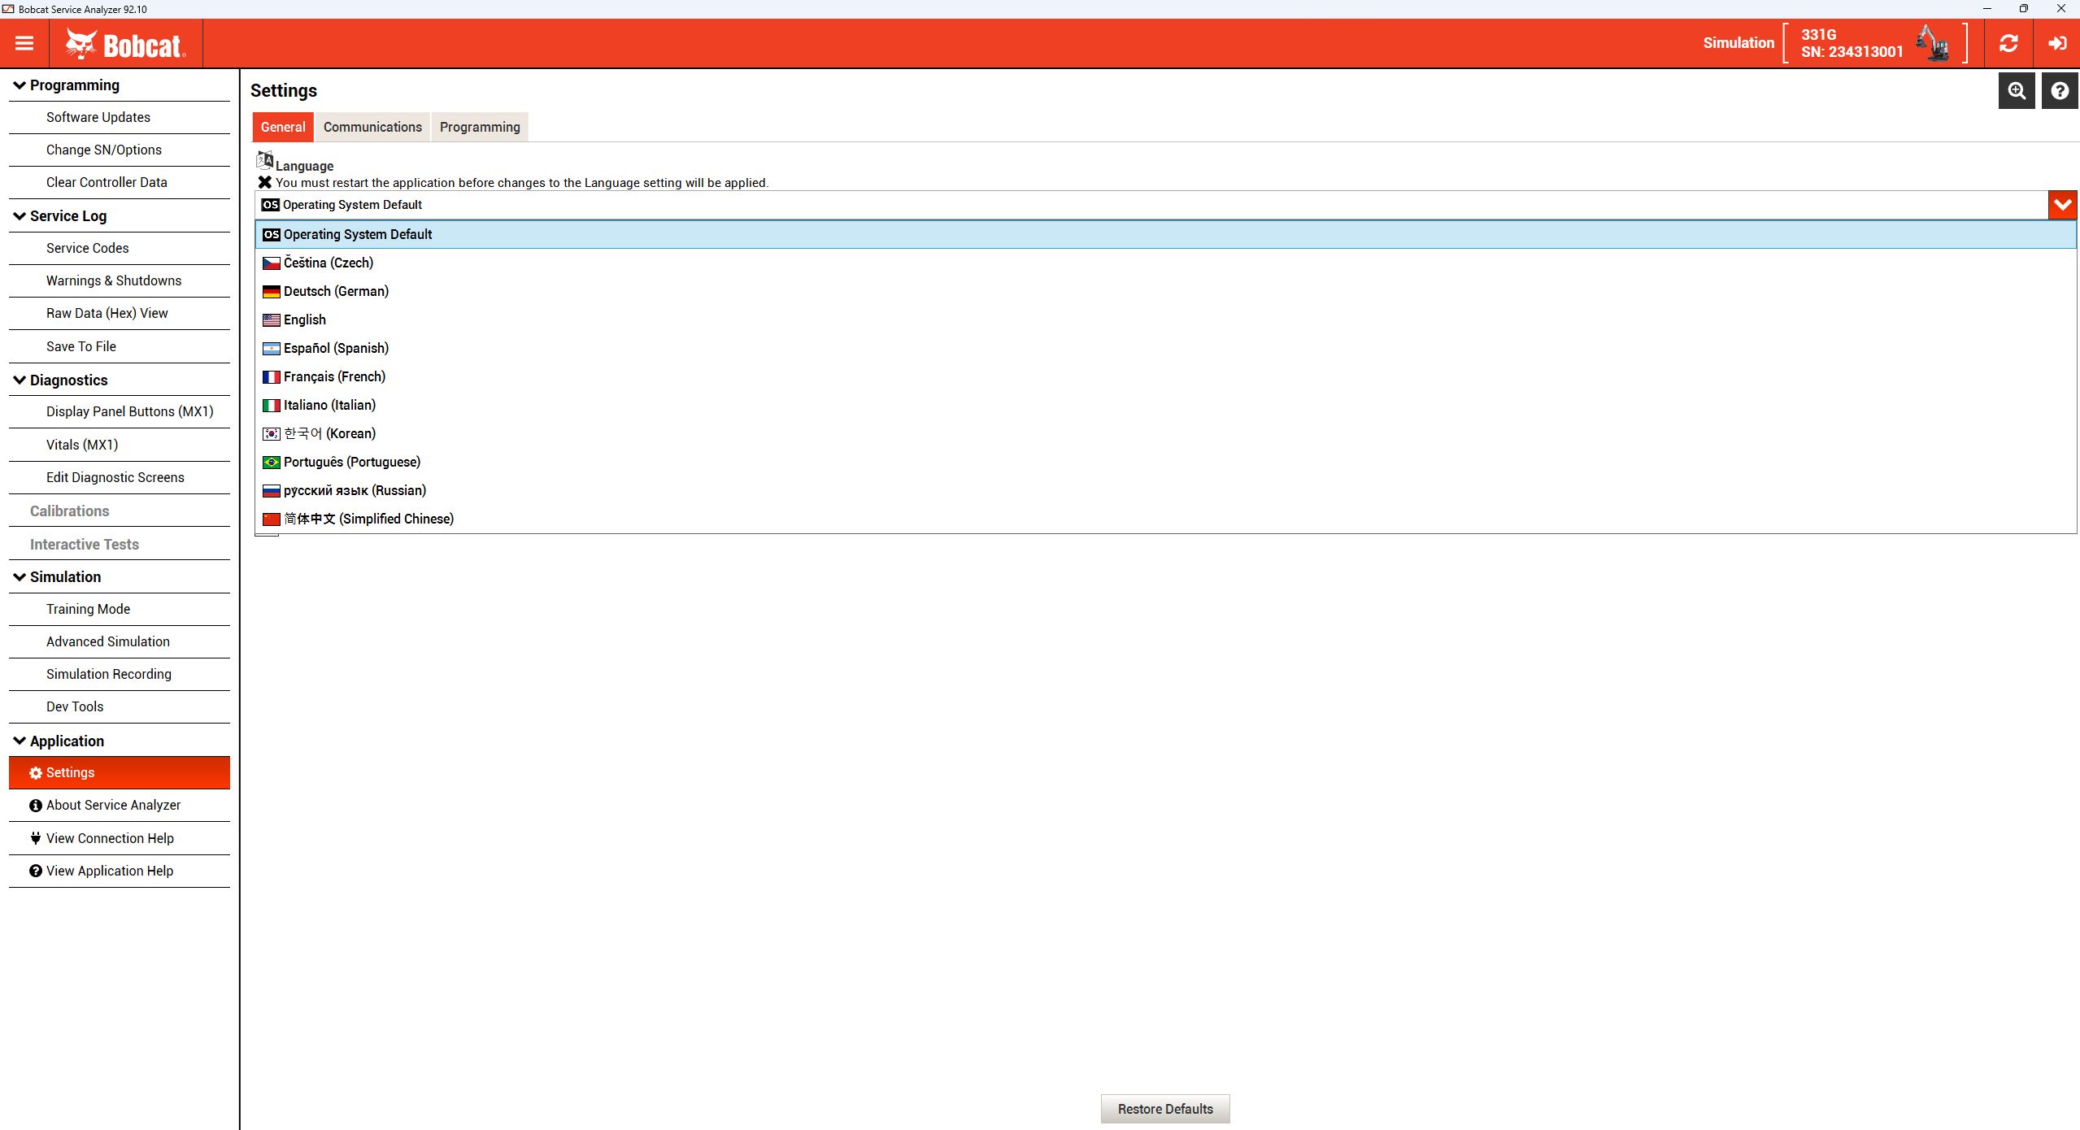Open View Connection Help plug item

tap(110, 838)
